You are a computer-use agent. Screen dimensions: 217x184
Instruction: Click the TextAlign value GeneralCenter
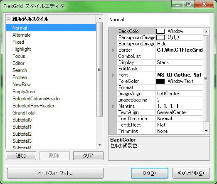coord(179,112)
